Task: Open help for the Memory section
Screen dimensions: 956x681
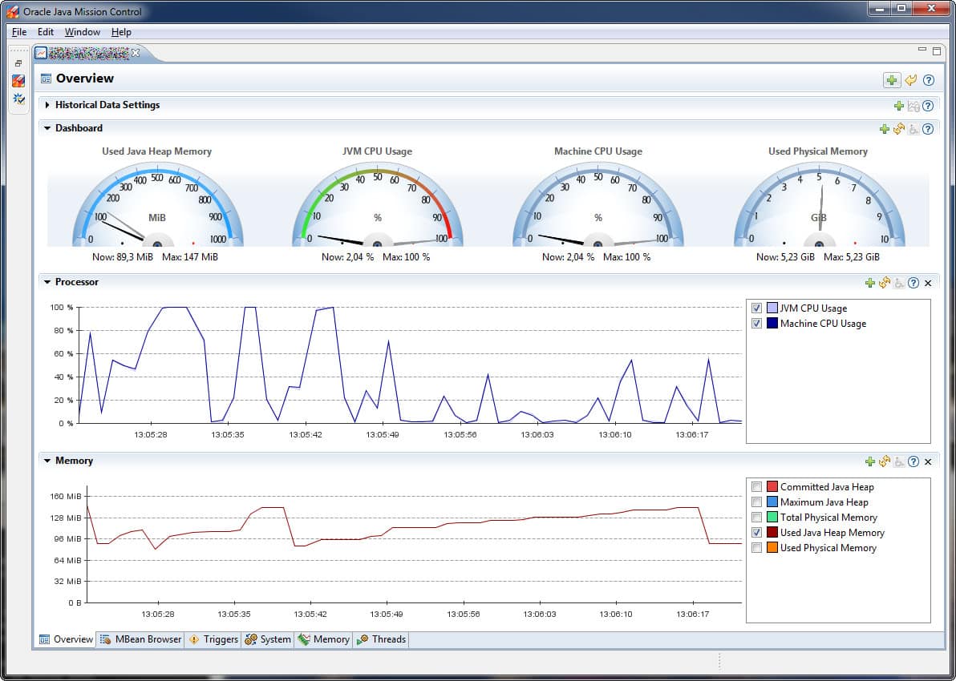Action: [x=913, y=461]
